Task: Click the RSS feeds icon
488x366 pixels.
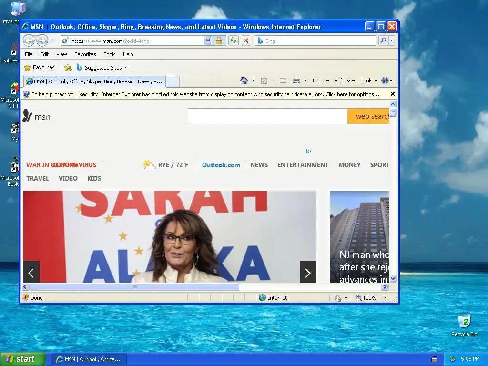Action: pyautogui.click(x=264, y=81)
